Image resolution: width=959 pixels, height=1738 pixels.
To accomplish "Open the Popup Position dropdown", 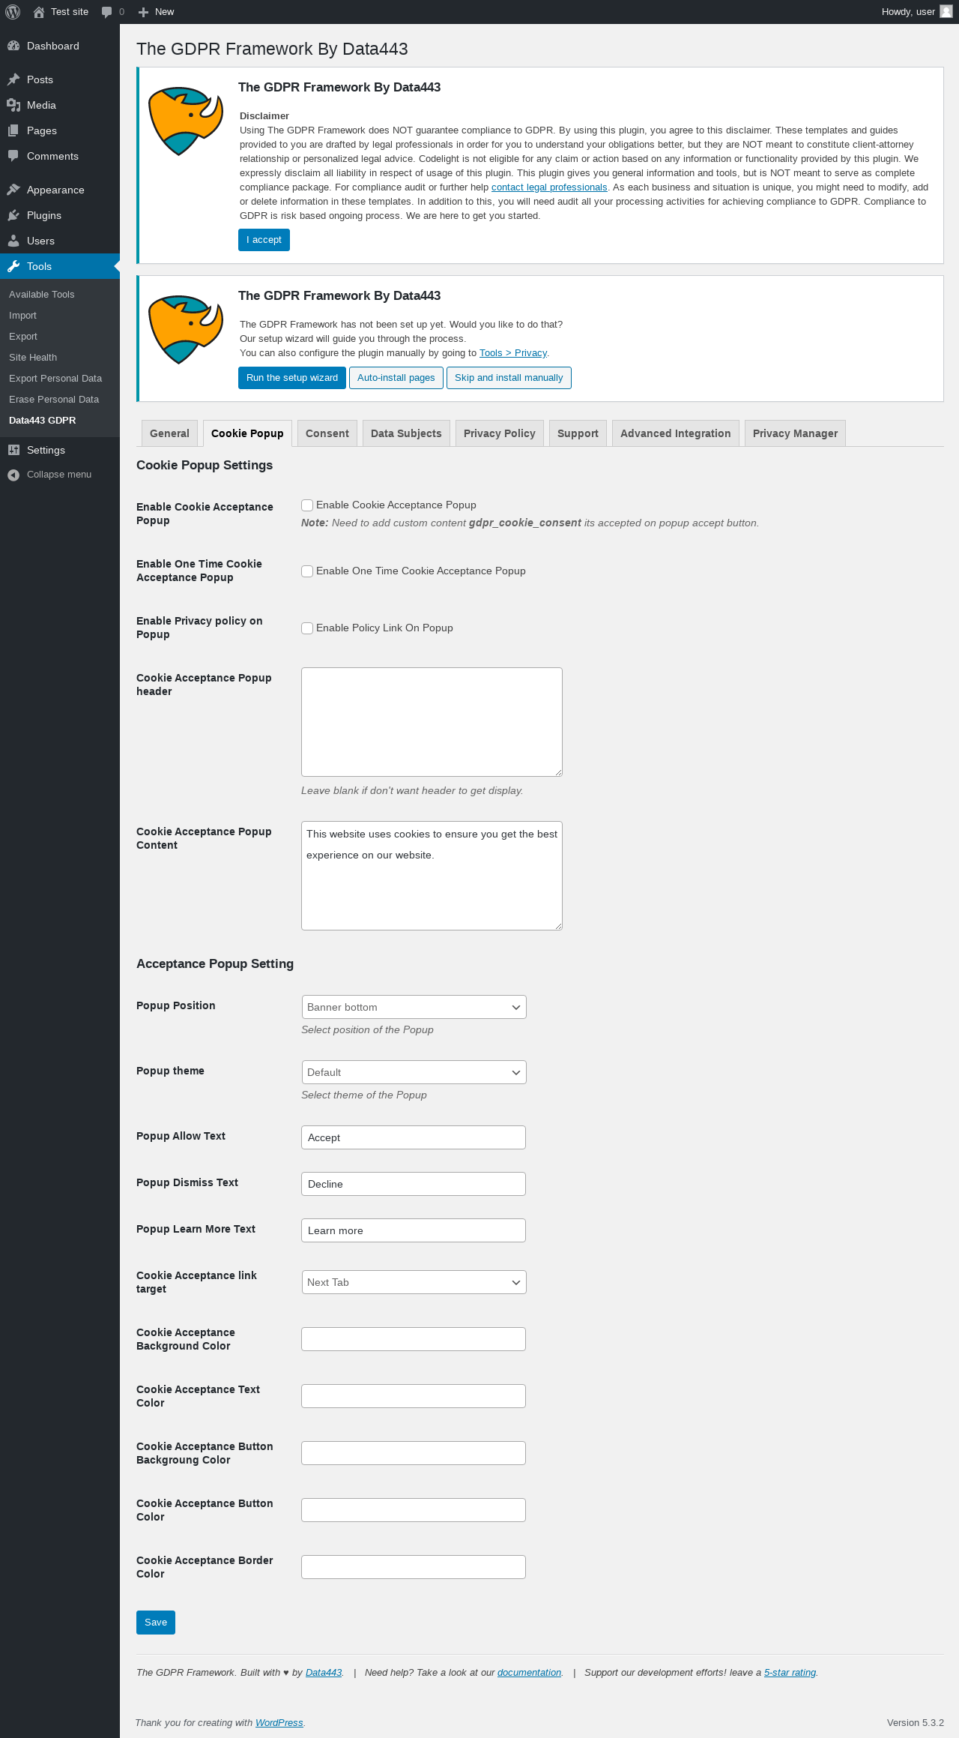I will point(414,1007).
